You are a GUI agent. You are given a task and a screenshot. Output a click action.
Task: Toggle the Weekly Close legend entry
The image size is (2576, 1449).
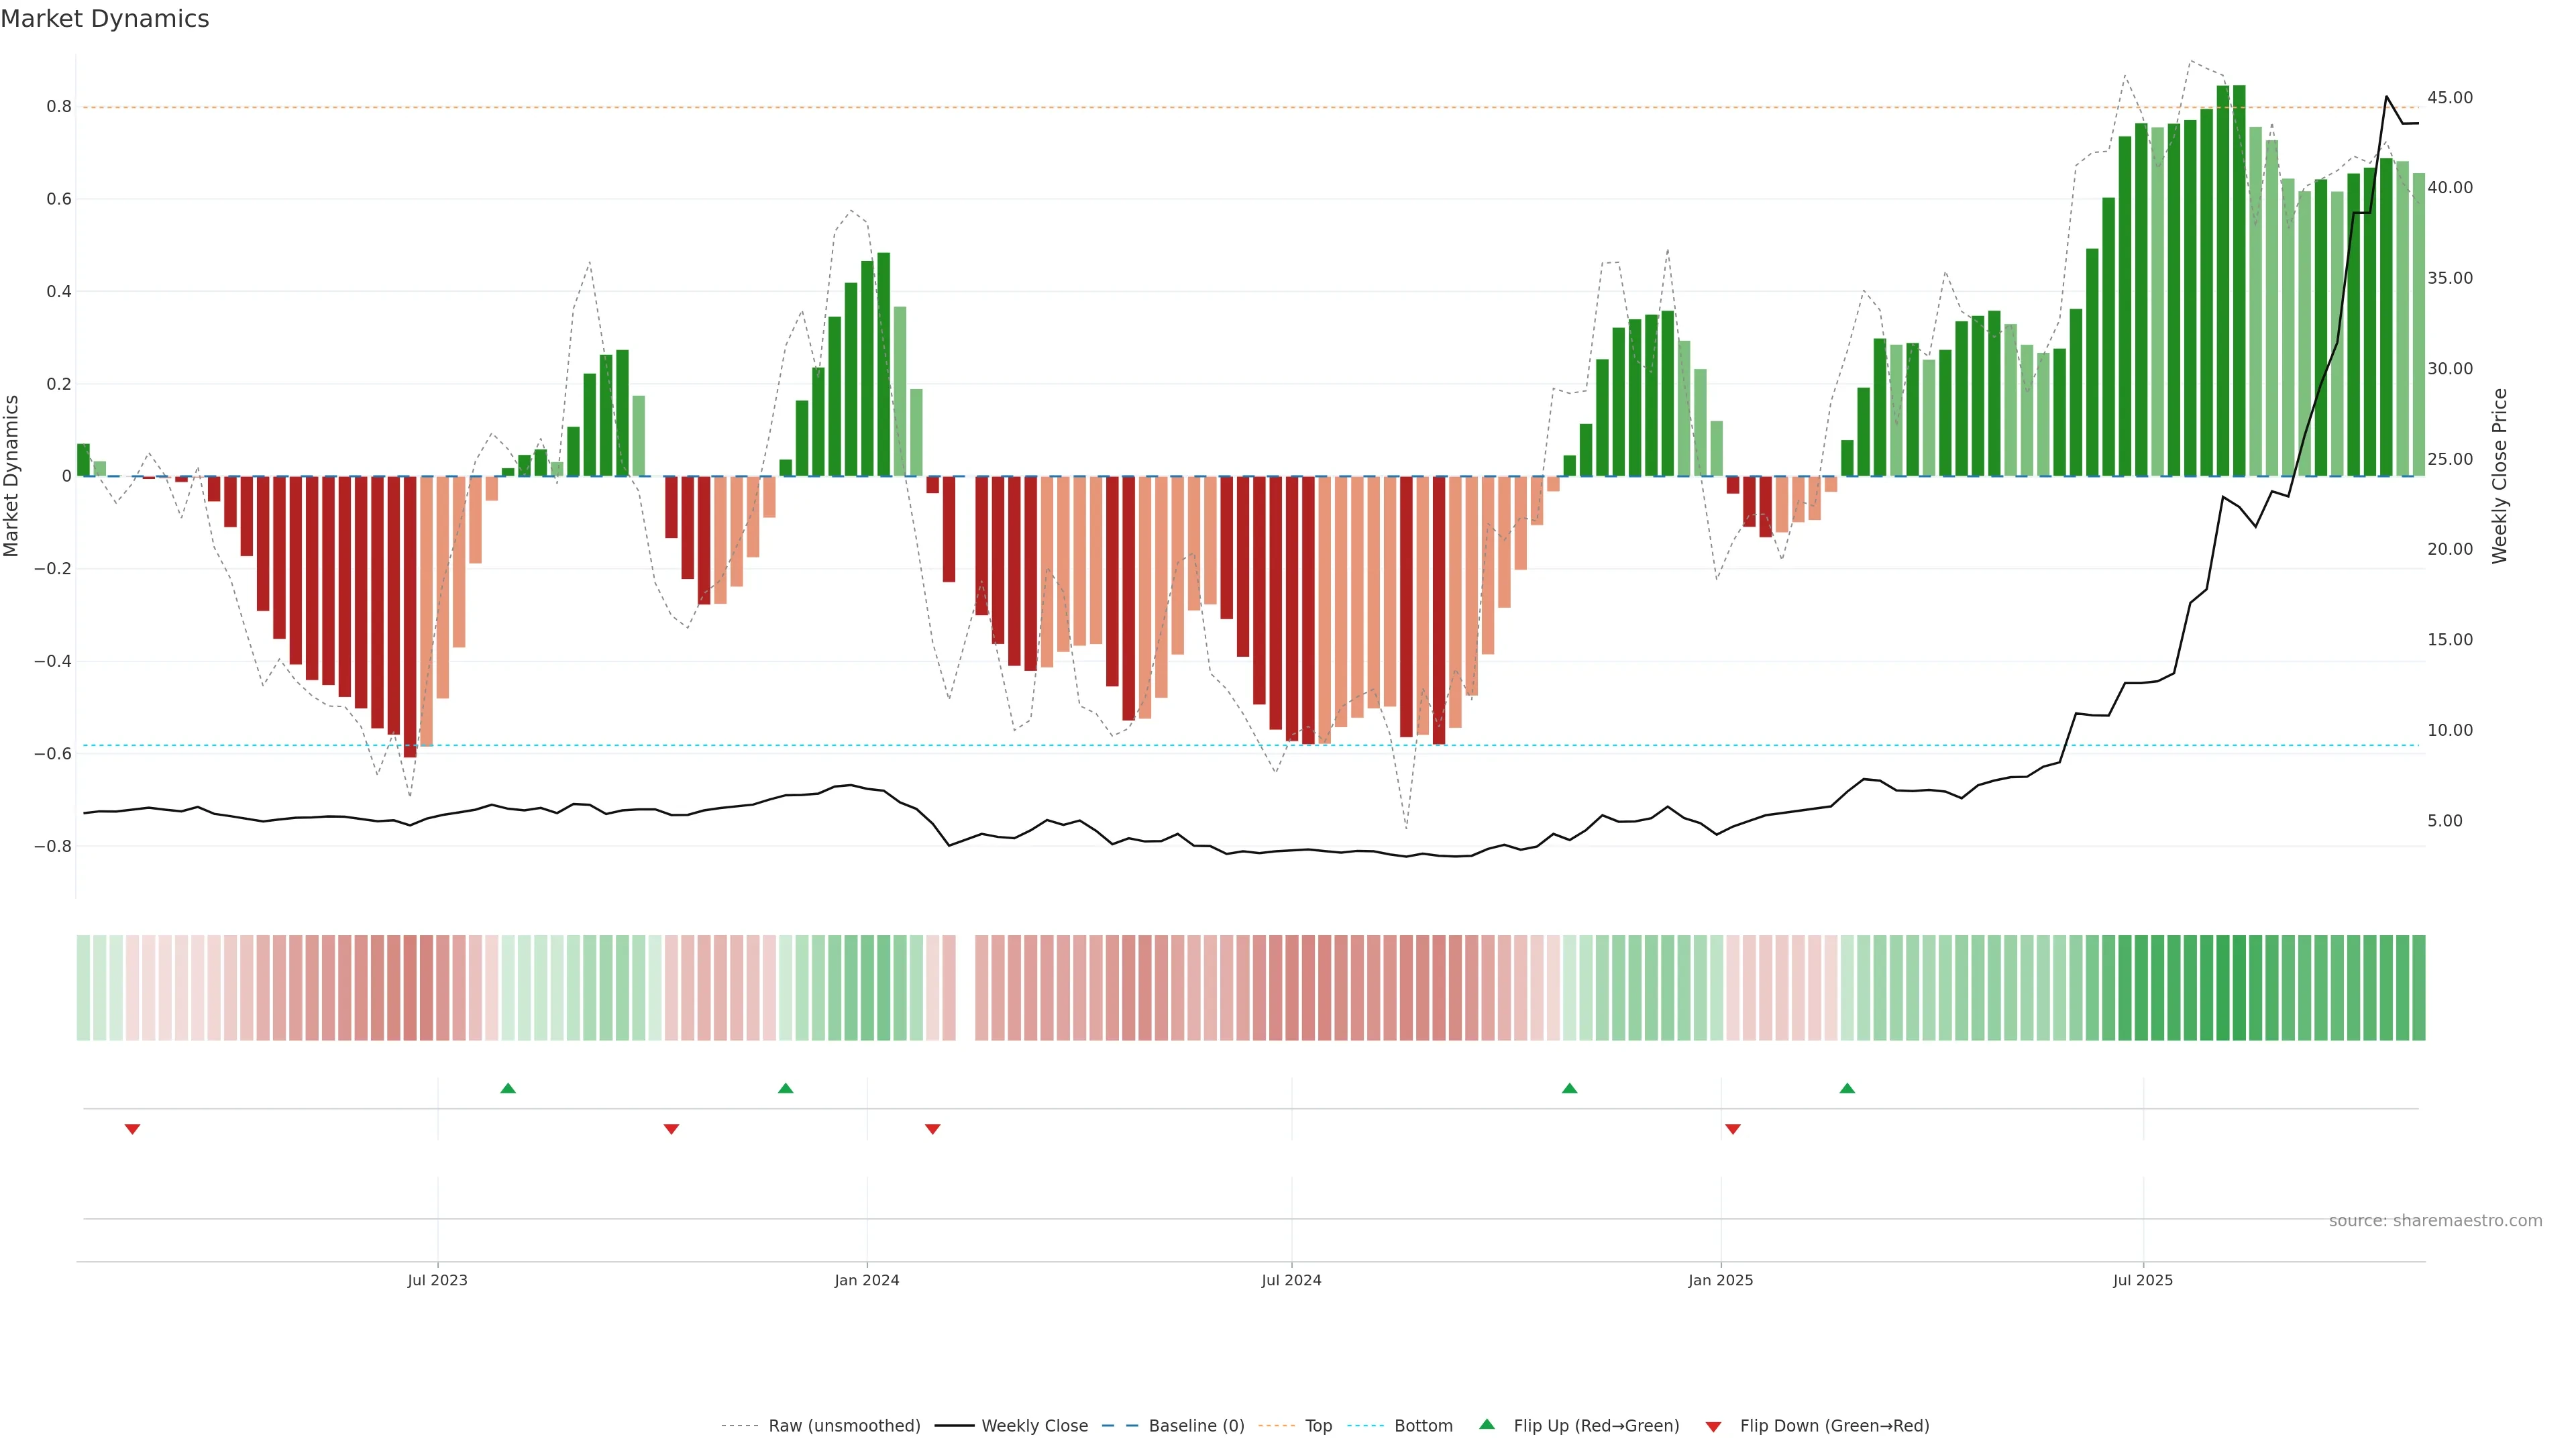click(1034, 1426)
